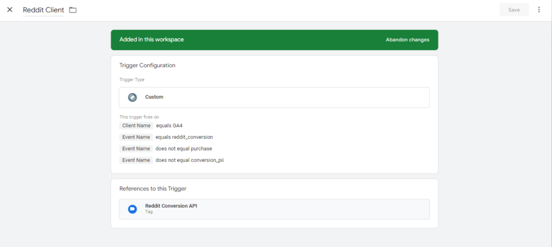
Task: Click the Event Name chip for conversion_pii condition
Action: point(136,160)
